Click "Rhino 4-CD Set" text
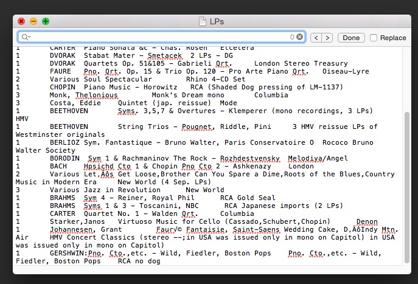The height and width of the screenshot is (284, 418). pyautogui.click(x=215, y=79)
